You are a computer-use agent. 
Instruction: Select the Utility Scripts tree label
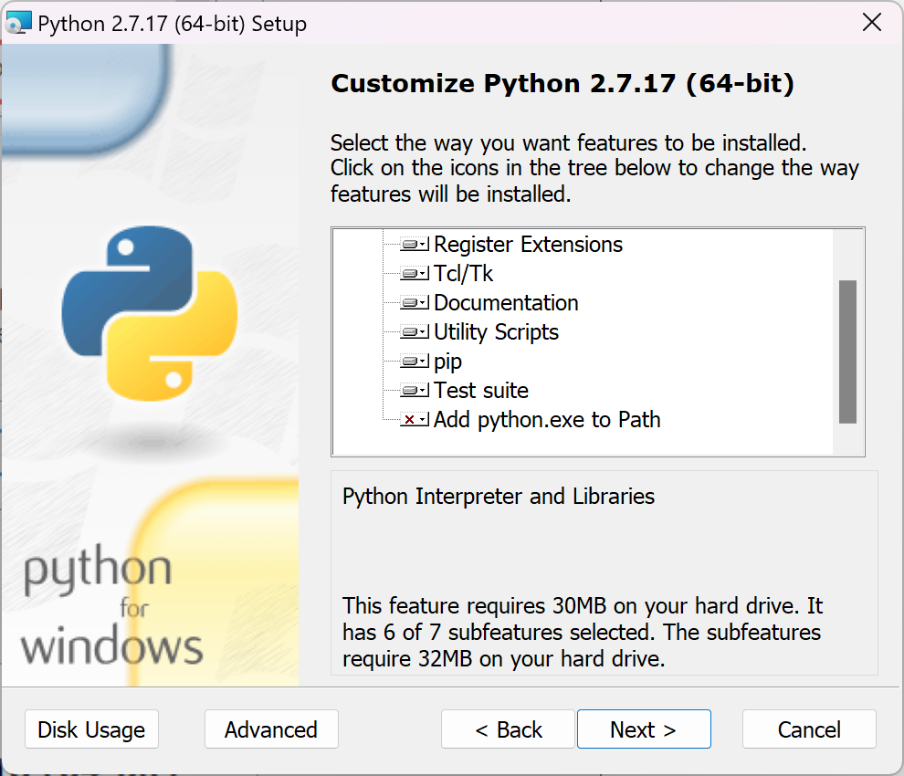point(496,332)
